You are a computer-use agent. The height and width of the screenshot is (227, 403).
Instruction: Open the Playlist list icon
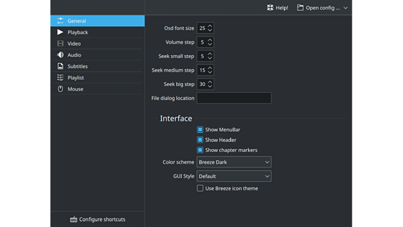pyautogui.click(x=60, y=77)
